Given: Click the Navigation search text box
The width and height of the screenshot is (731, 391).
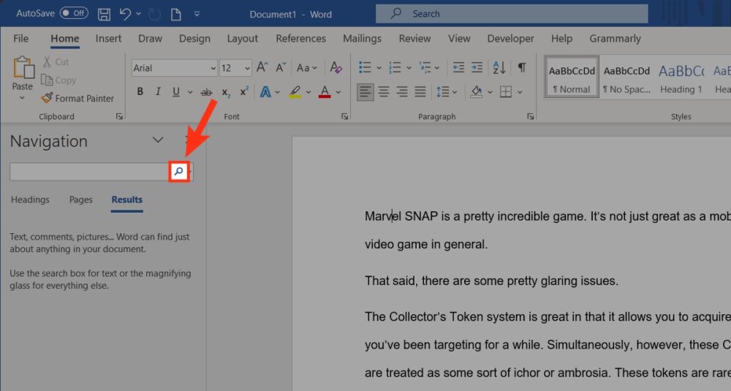Looking at the screenshot, I should tap(88, 172).
